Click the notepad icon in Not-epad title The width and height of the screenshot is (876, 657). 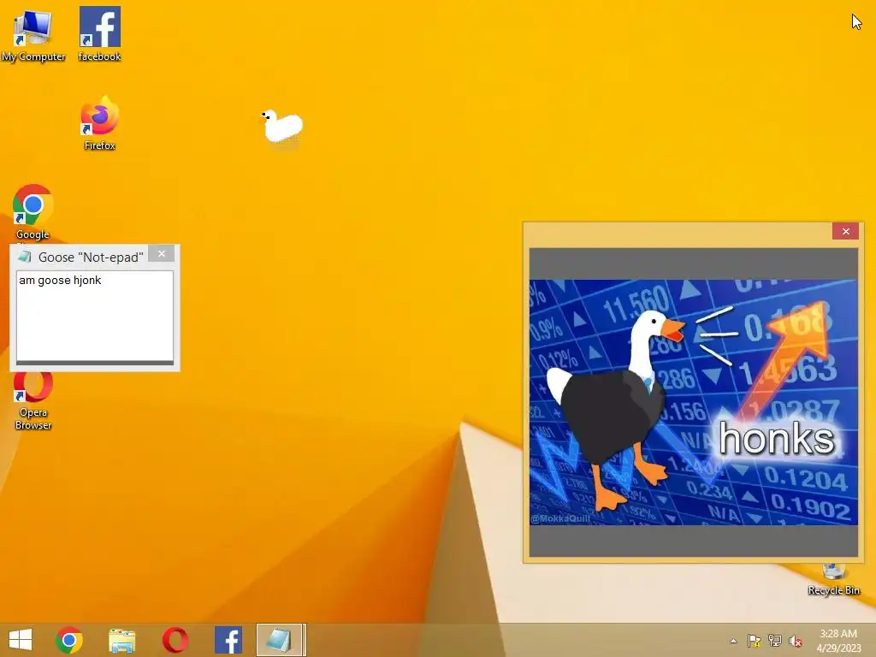point(24,257)
